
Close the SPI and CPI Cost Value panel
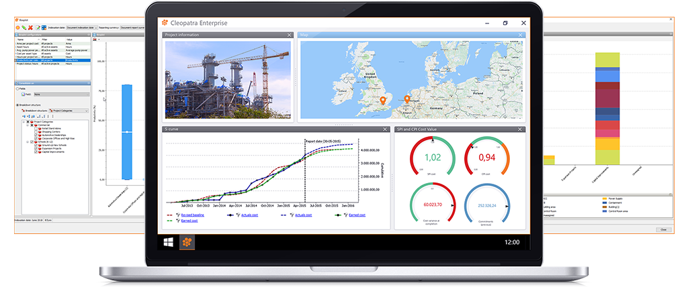(521, 129)
